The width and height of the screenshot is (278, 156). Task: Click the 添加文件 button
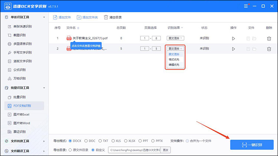(x=62, y=17)
